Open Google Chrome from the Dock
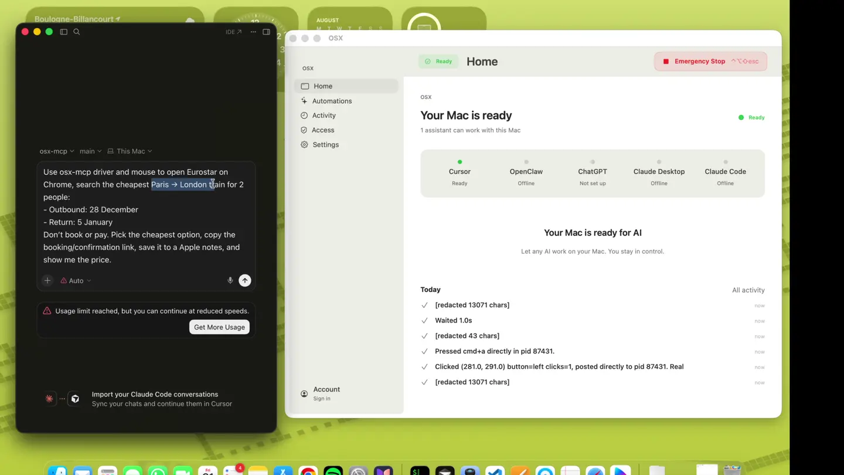This screenshot has width=844, height=475. tap(308, 470)
